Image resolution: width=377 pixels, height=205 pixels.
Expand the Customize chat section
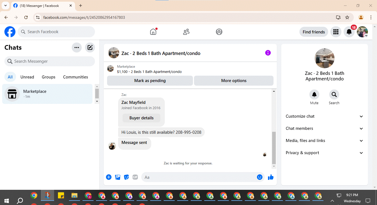325,116
